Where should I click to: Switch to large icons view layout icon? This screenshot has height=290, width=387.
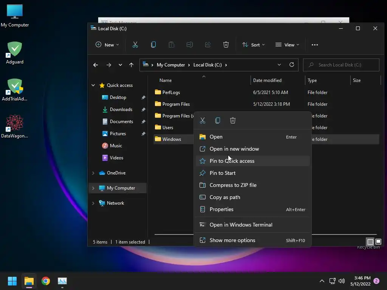[378, 241]
